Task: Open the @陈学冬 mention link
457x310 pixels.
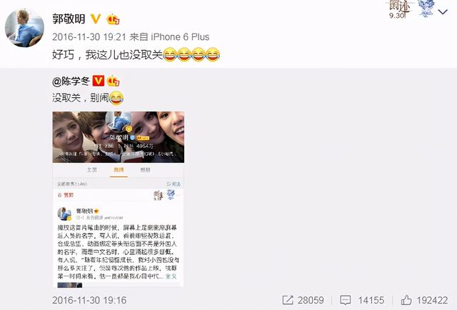Action: click(x=71, y=81)
